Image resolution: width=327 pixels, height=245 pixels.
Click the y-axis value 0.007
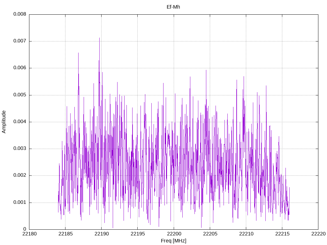click(x=20, y=41)
